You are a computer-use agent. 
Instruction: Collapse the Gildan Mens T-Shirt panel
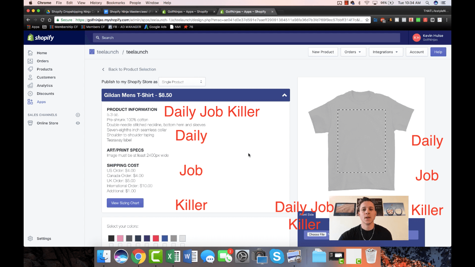click(x=284, y=95)
